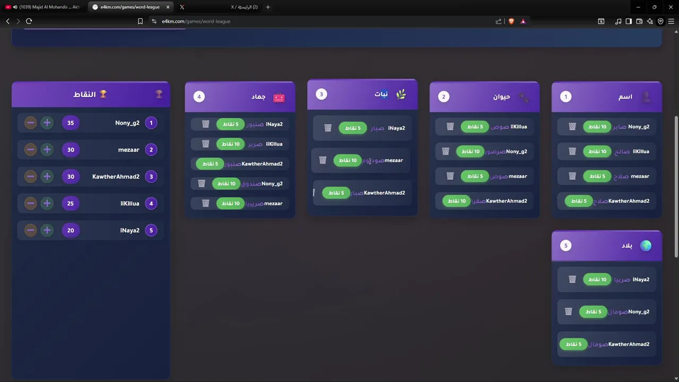Click the trophy icon beside النقاط title
This screenshot has width=679, height=382.
coord(103,94)
